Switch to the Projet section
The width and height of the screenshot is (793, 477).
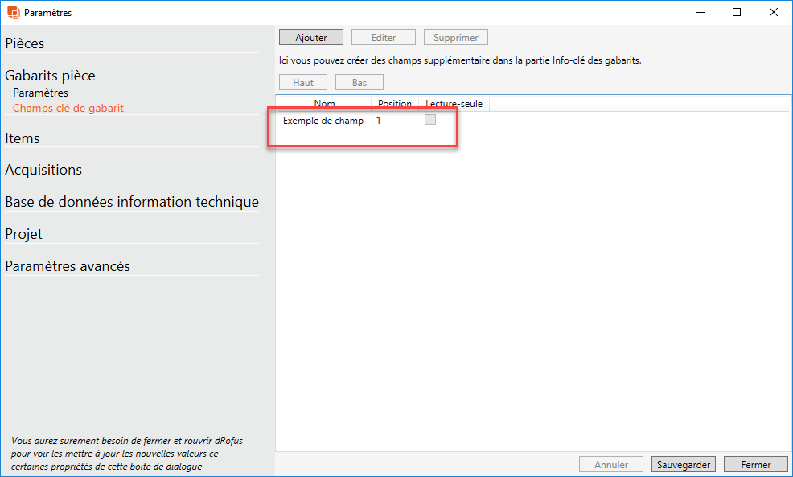(24, 234)
